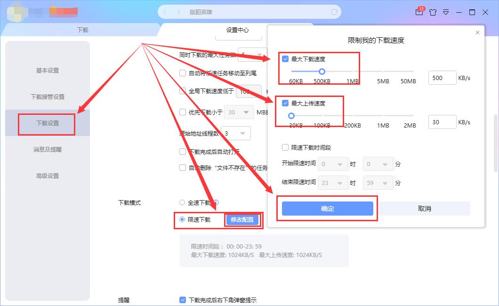
Task: Select 消息及提醒 in the settings sidebar
Action: (47, 149)
